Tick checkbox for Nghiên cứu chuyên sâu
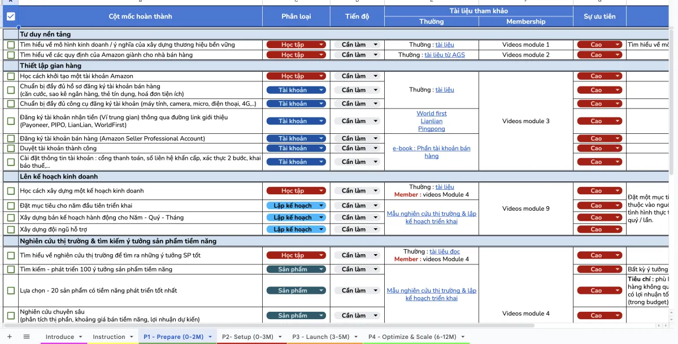This screenshot has width=678, height=344. [11, 315]
